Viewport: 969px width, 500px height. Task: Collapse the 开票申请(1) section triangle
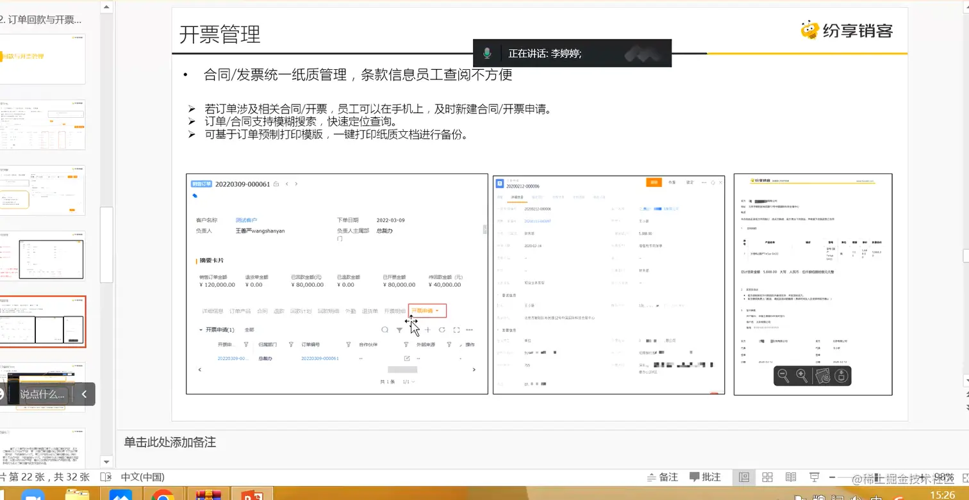click(x=200, y=330)
